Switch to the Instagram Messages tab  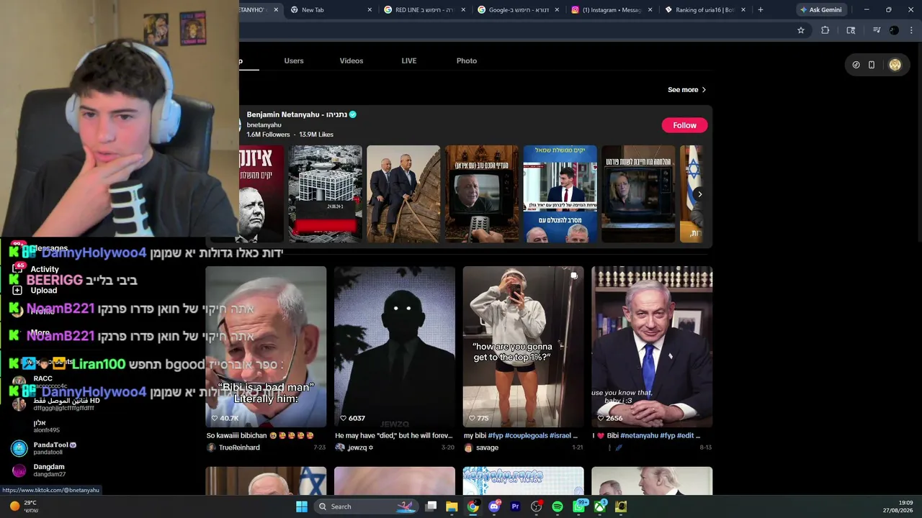[612, 10]
